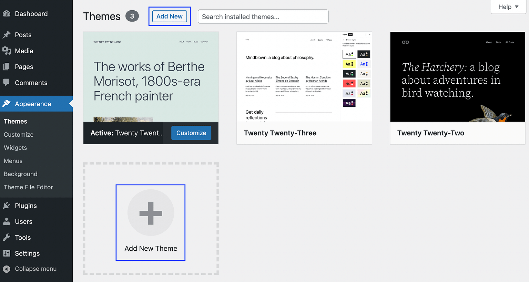Screen dimensions: 529x282
Task: Click the Add New Theme card
Action: click(150, 222)
